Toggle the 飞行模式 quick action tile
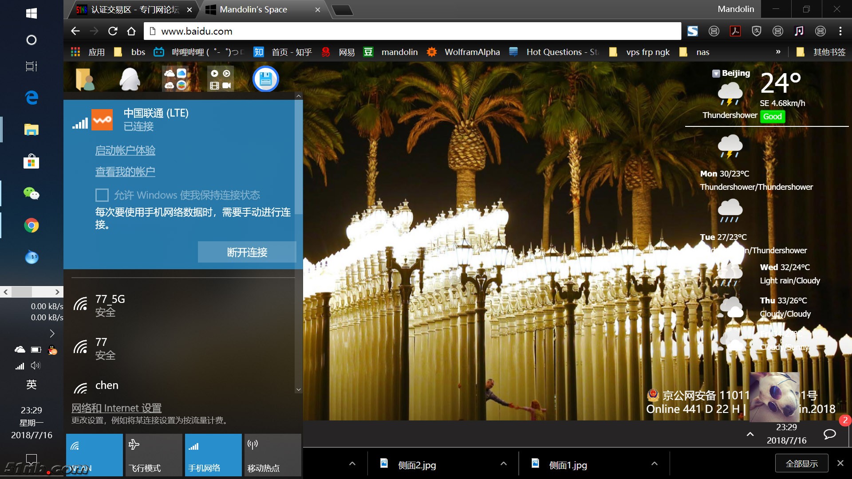The image size is (852, 479). (154, 455)
